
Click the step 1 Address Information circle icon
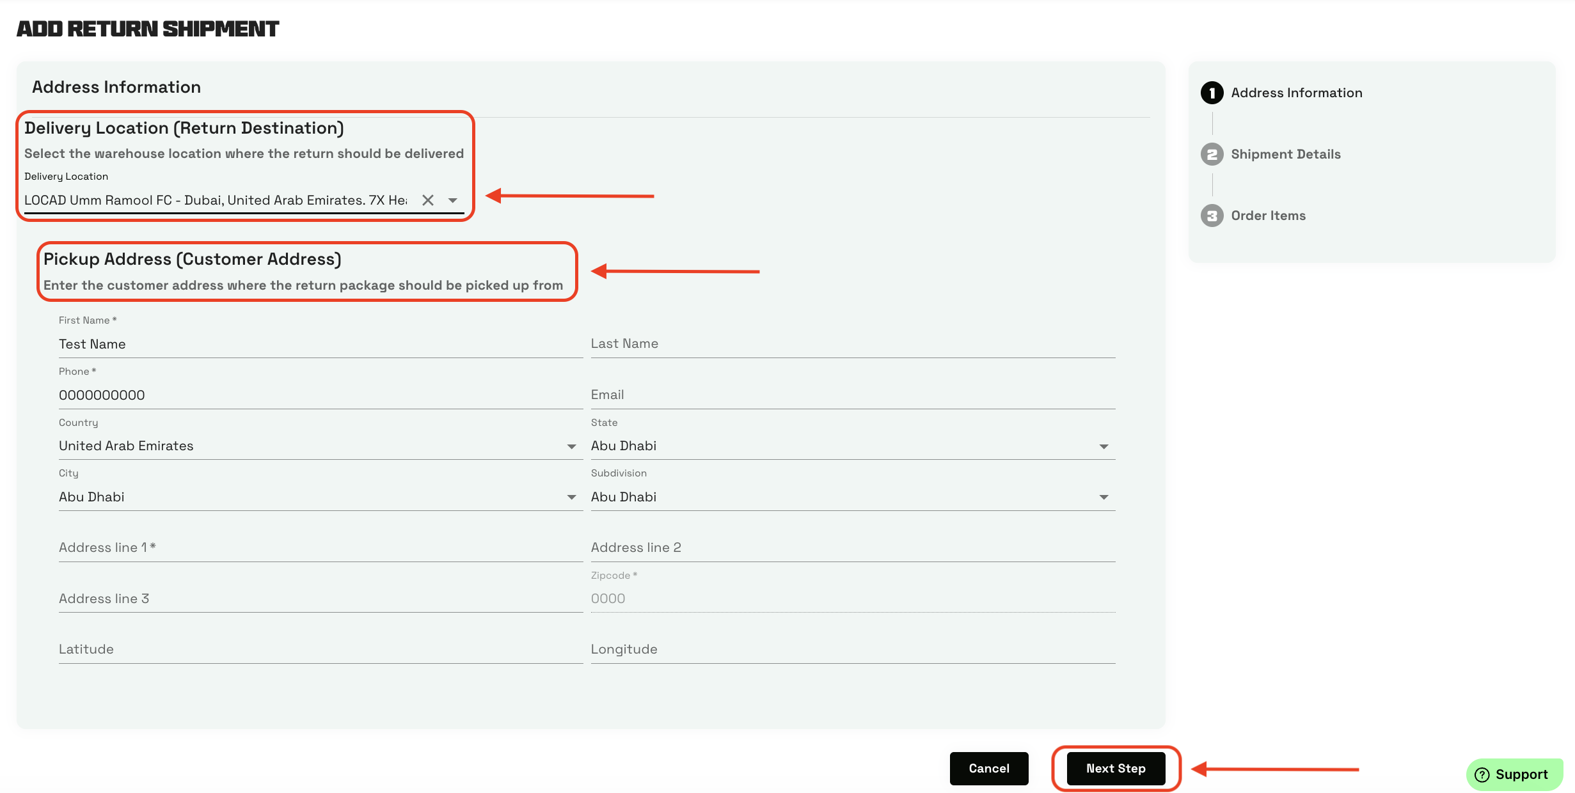pyautogui.click(x=1212, y=93)
